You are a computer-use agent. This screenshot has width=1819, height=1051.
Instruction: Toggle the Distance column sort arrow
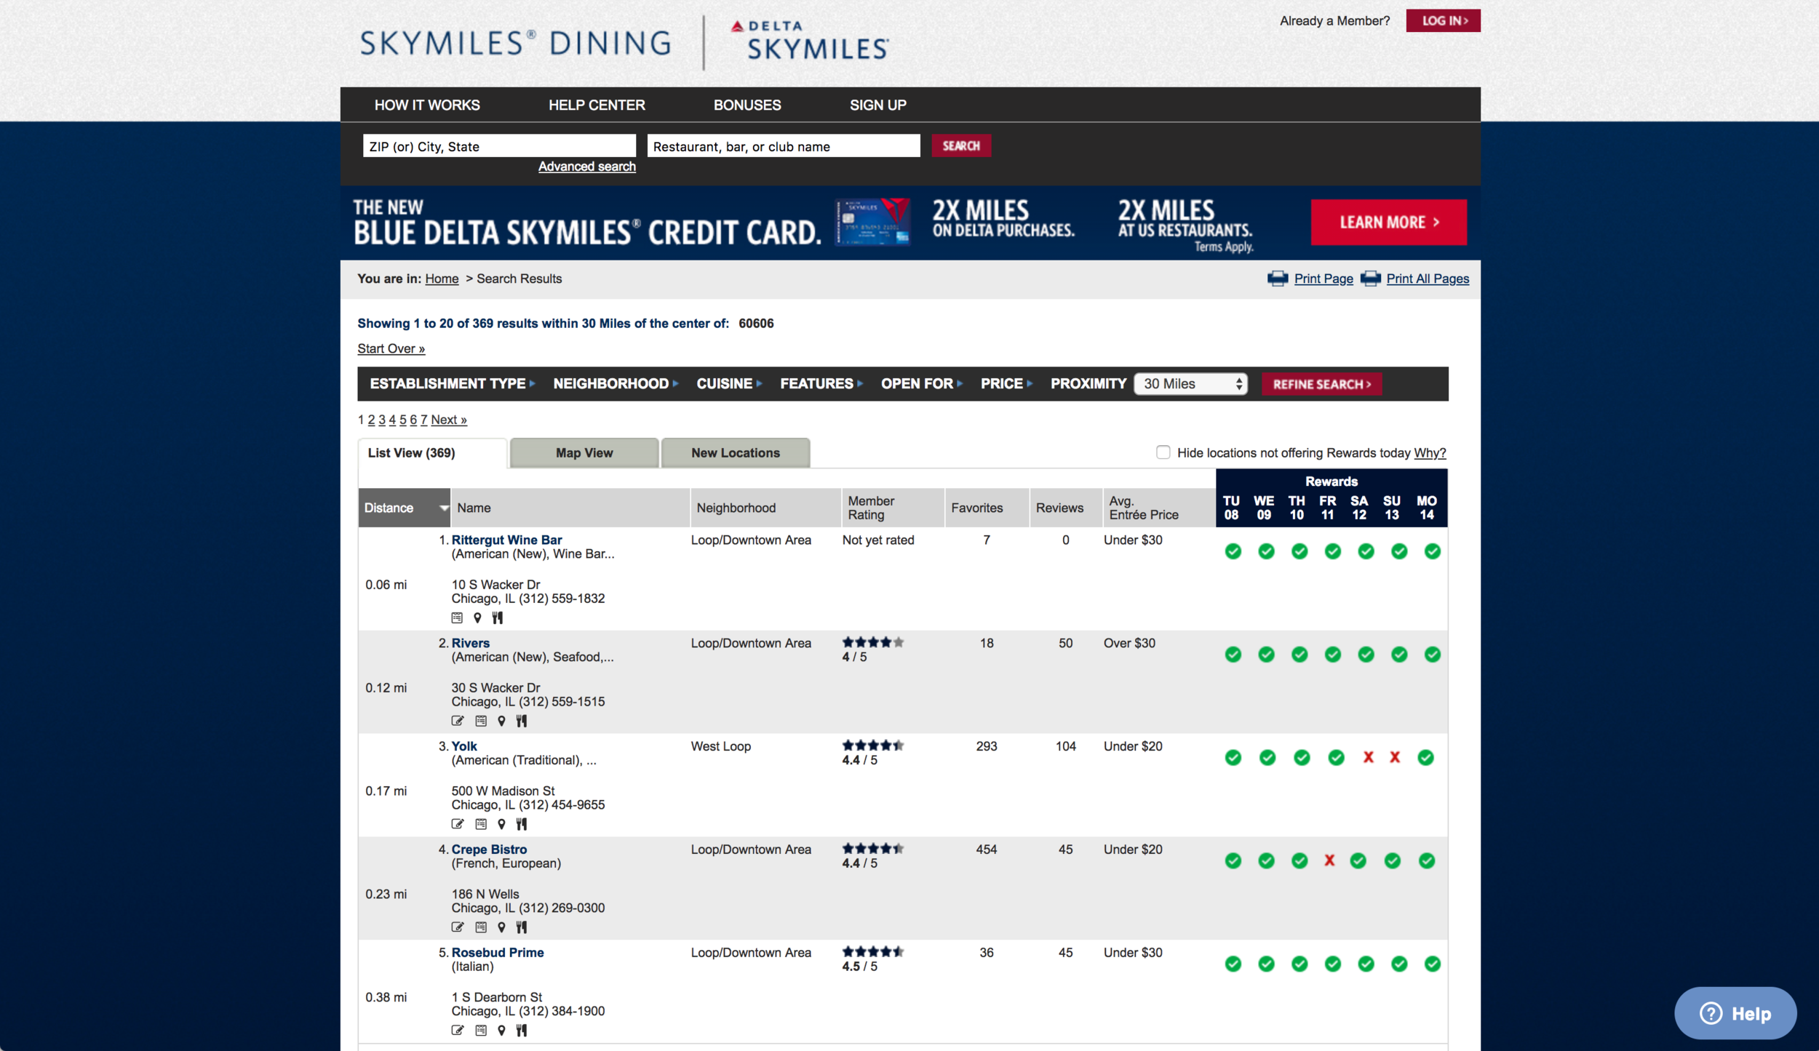[443, 508]
